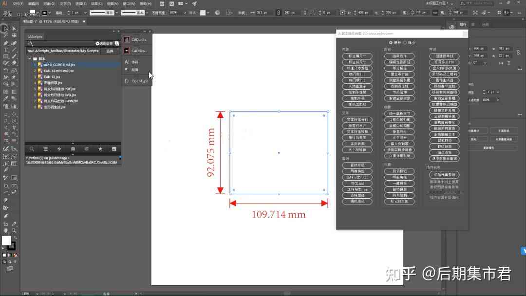The image size is (526, 296).
Task: Select the 缩小 radio button
Action: click(x=405, y=42)
